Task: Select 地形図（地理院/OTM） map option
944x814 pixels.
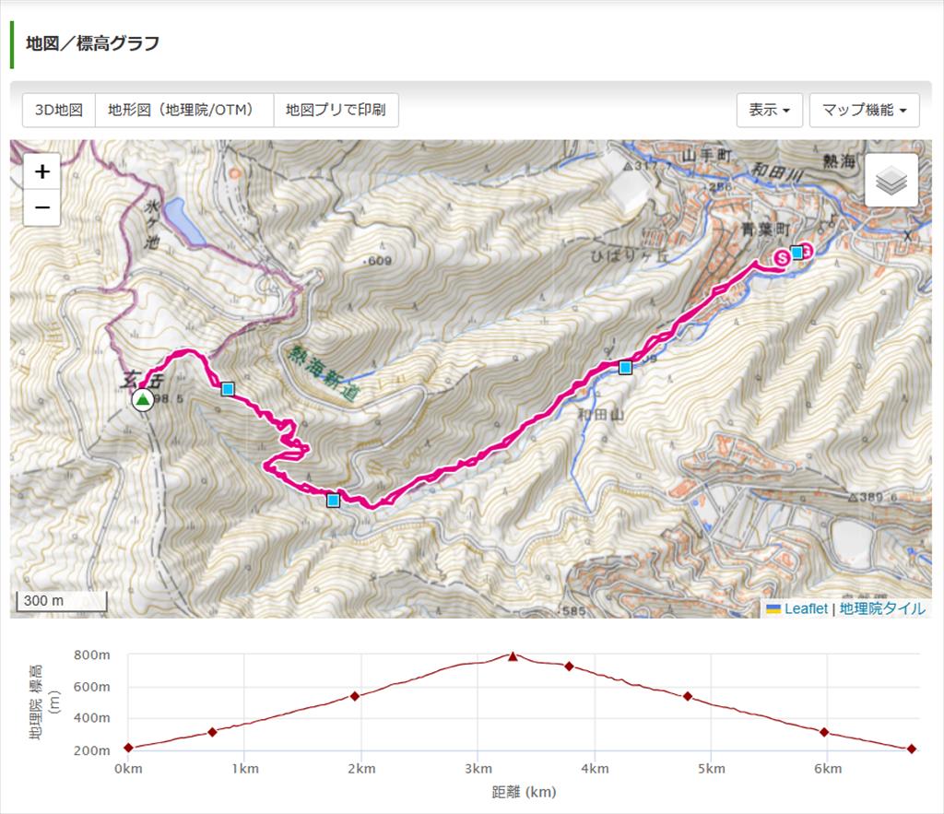Action: coord(184,110)
